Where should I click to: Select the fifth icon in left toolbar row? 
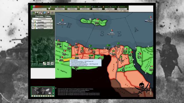(x=48, y=13)
